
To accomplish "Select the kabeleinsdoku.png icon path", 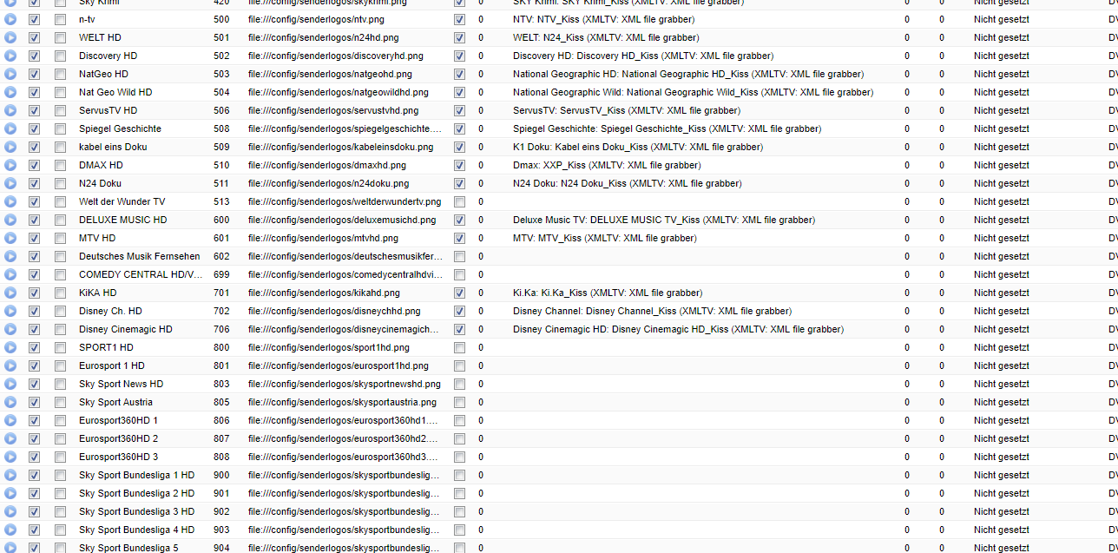I will coord(340,147).
